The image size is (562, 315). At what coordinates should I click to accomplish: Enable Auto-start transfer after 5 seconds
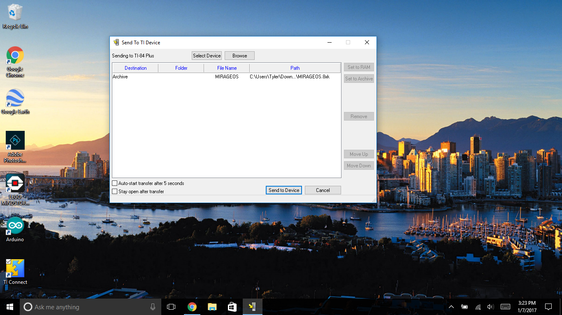point(115,183)
